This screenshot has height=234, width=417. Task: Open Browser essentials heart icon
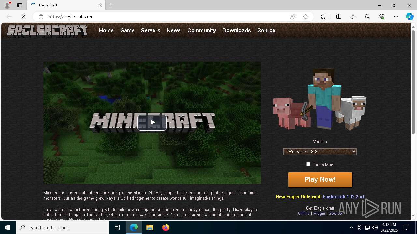[x=382, y=17]
